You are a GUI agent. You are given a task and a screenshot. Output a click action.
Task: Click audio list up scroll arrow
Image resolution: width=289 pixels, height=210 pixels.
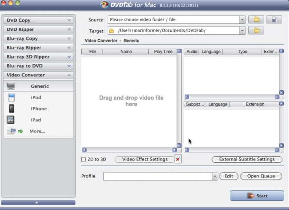tap(282, 51)
